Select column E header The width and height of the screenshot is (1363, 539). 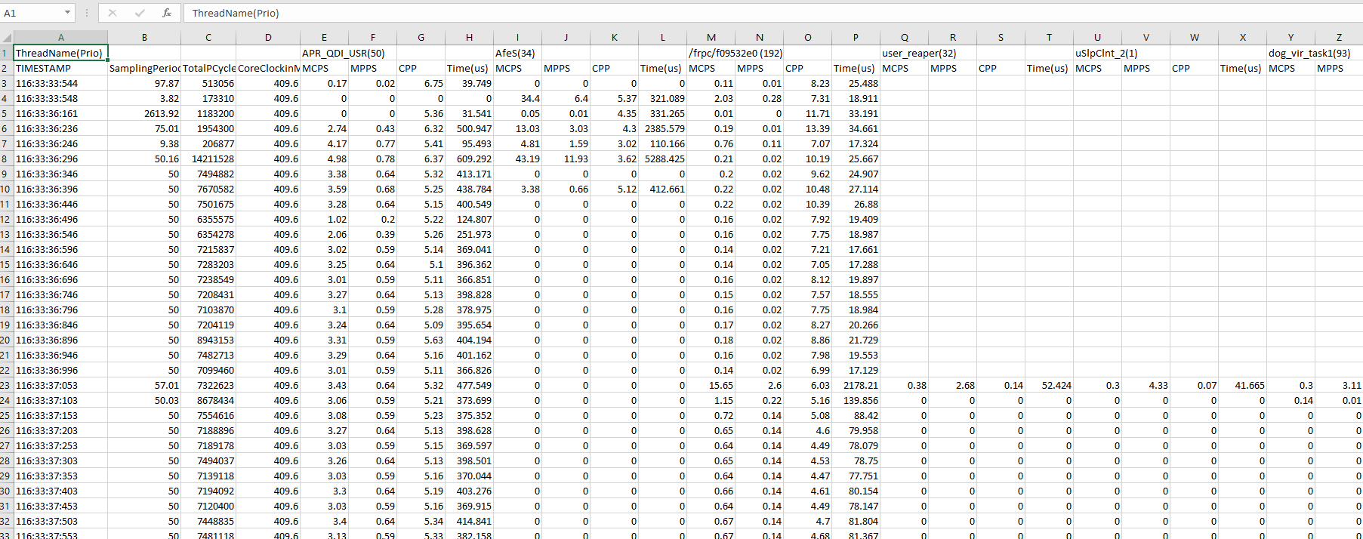pyautogui.click(x=324, y=37)
